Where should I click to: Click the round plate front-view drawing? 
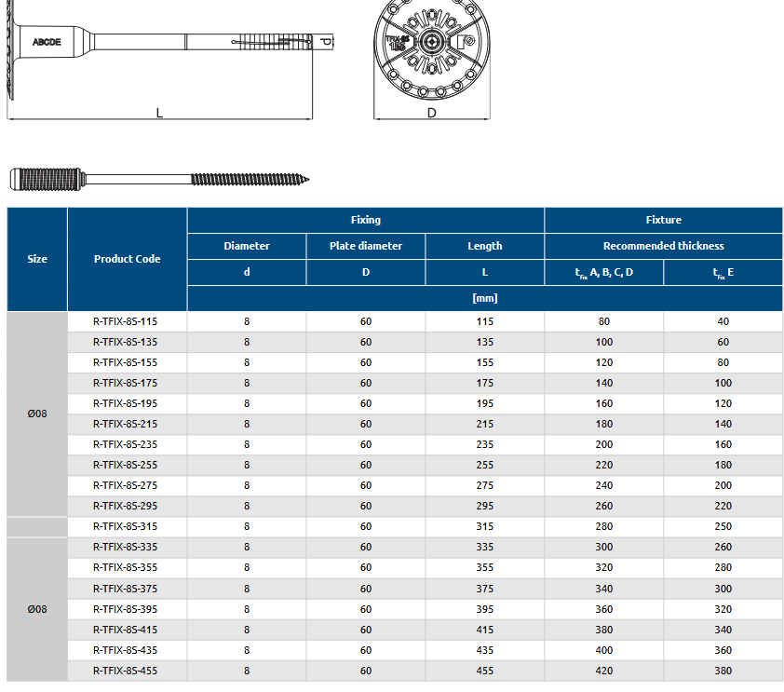[x=432, y=49]
